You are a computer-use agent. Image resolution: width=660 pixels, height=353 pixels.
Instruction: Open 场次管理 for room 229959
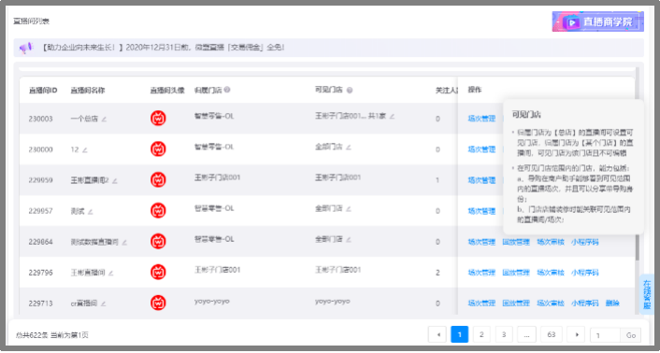481,180
